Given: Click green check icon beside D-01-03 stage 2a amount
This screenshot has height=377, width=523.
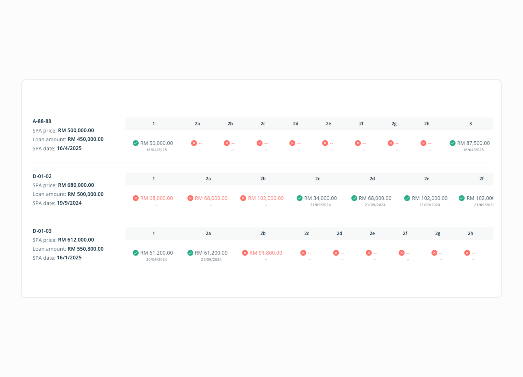Looking at the screenshot, I should click(x=190, y=253).
